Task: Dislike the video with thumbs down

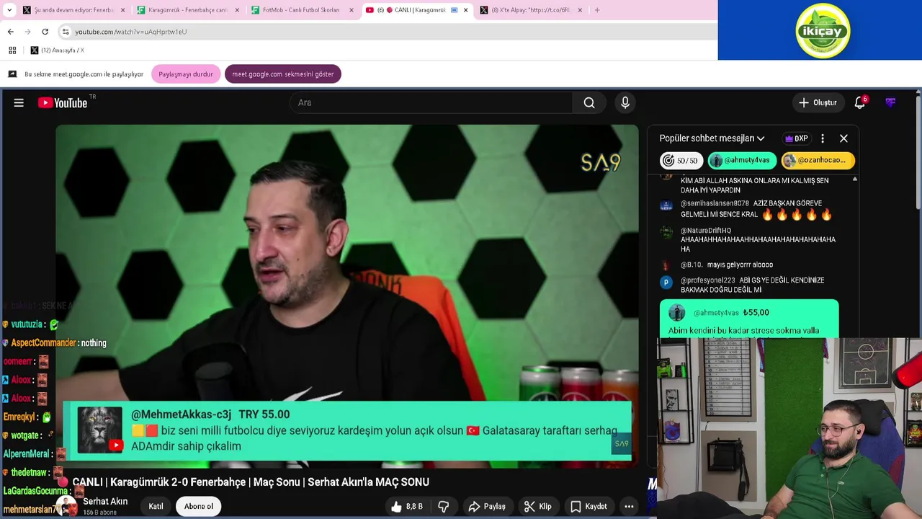Action: [x=444, y=507]
